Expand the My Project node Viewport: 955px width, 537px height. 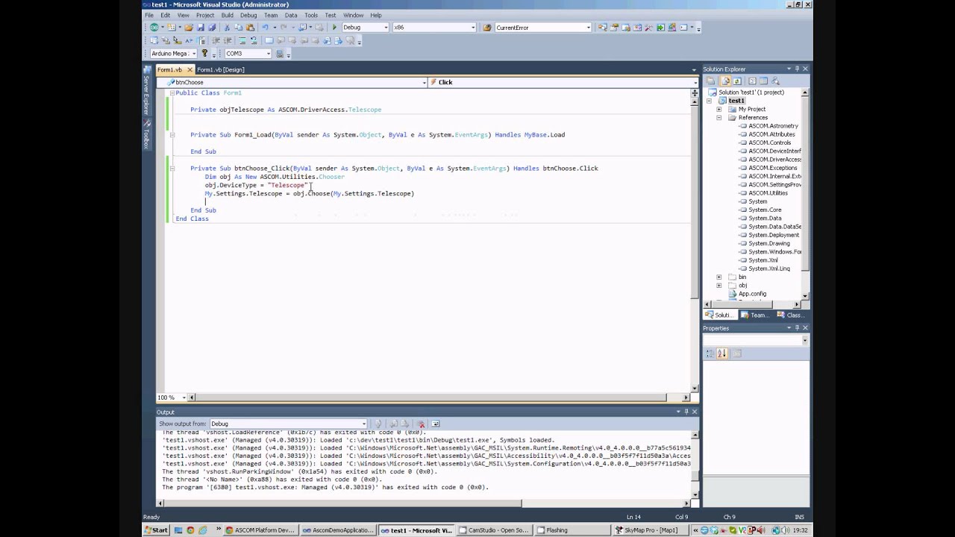click(x=719, y=110)
